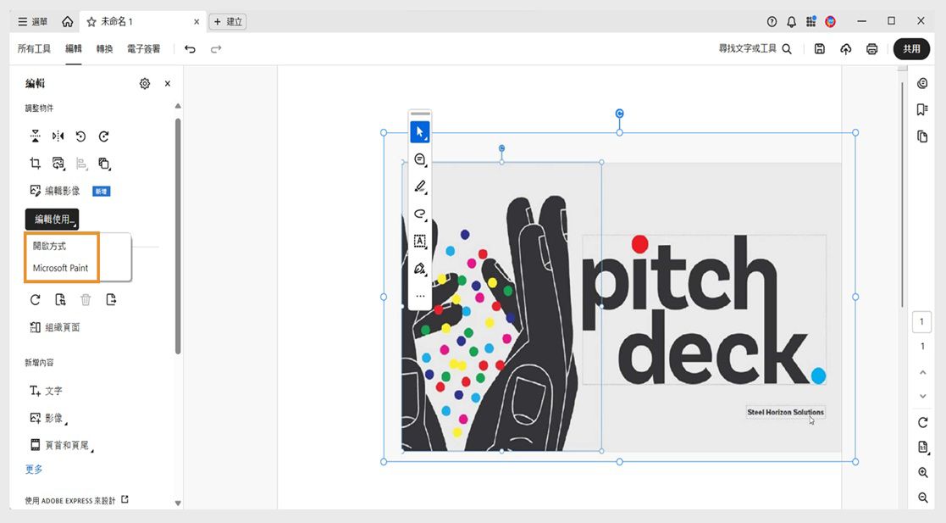Click the 更多 link

coord(34,470)
